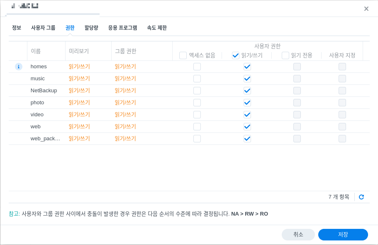The width and height of the screenshot is (378, 245).
Task: Set homes to read only
Action: pyautogui.click(x=297, y=67)
